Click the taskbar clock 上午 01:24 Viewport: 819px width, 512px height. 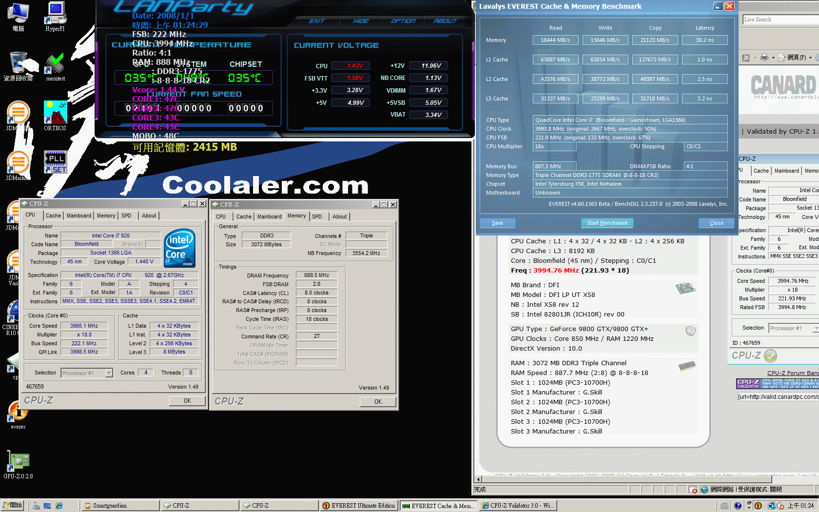800,506
